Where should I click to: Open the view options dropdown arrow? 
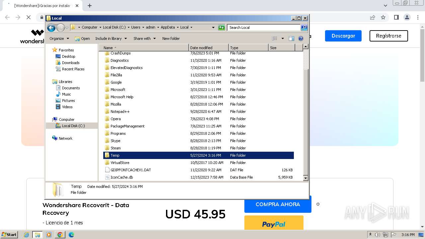(x=283, y=39)
